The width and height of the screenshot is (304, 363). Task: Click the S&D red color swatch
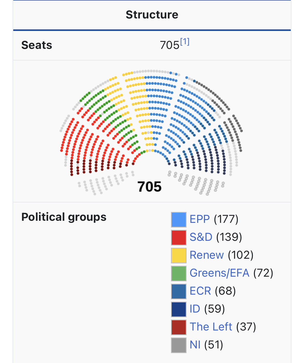[x=179, y=237]
